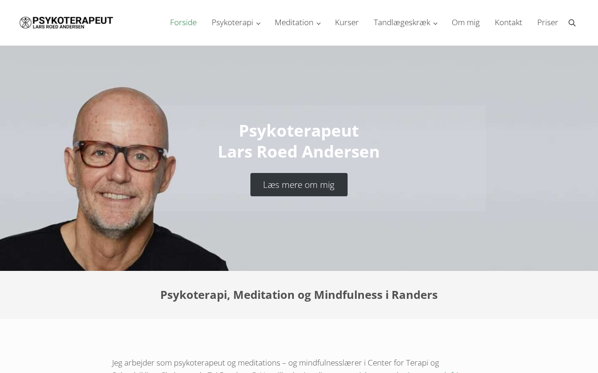This screenshot has height=373, width=598.
Task: Click the Psykoterapeut site logo
Action: pos(66,22)
